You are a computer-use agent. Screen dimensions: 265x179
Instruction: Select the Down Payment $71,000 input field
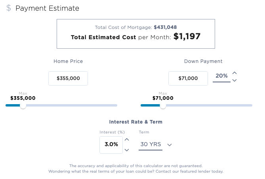pyautogui.click(x=188, y=78)
